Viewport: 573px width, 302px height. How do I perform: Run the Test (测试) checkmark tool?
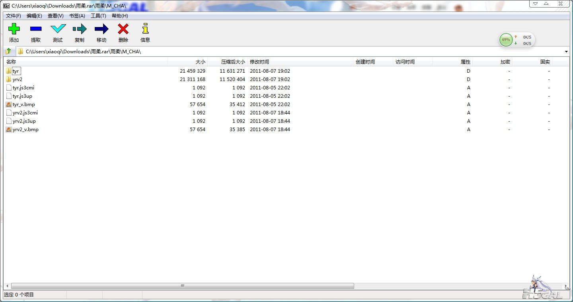[x=58, y=29]
